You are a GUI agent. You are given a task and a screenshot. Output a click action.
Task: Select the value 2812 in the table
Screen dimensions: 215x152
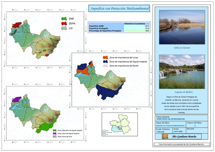click(x=147, y=26)
